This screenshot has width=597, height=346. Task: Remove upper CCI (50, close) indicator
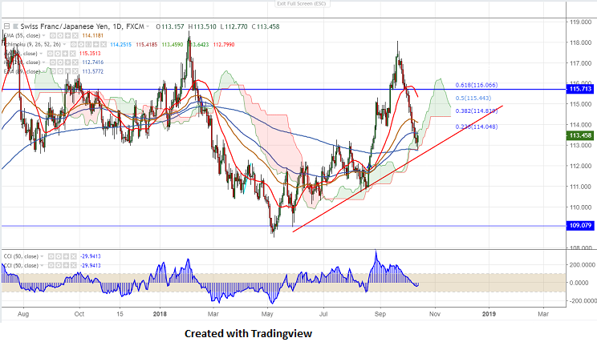click(x=74, y=256)
